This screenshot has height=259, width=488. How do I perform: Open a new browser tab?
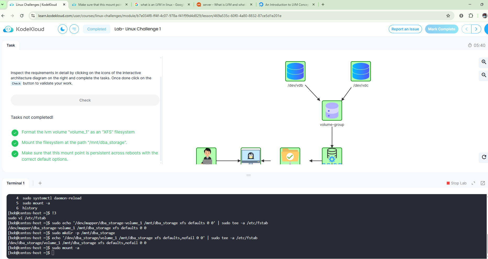coord(323,4)
